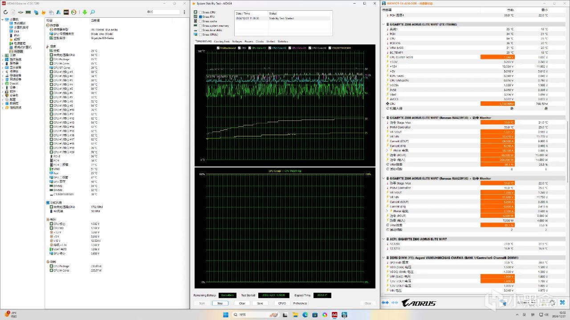Switch to the Cooling Fans tab

point(222,41)
